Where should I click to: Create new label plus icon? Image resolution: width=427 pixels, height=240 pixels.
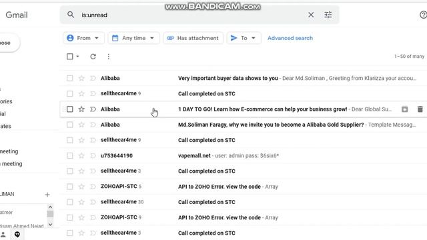point(47,195)
